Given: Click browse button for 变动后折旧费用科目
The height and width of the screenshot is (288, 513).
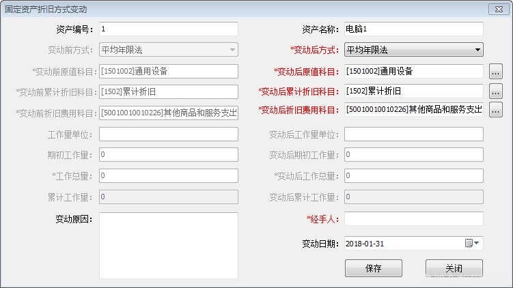Looking at the screenshot, I should click(x=496, y=110).
